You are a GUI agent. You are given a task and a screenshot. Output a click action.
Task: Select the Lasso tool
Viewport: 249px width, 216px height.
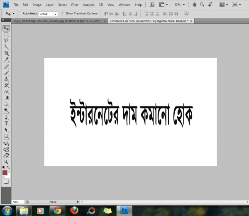tap(6, 41)
